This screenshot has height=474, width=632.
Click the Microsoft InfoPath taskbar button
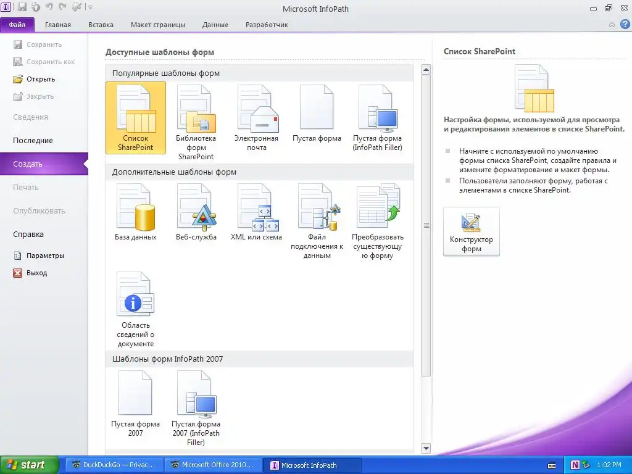(x=312, y=465)
